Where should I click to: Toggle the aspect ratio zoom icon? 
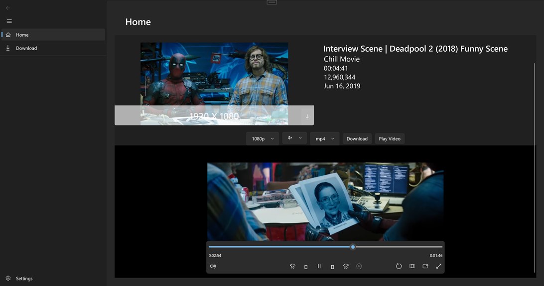coord(412,266)
